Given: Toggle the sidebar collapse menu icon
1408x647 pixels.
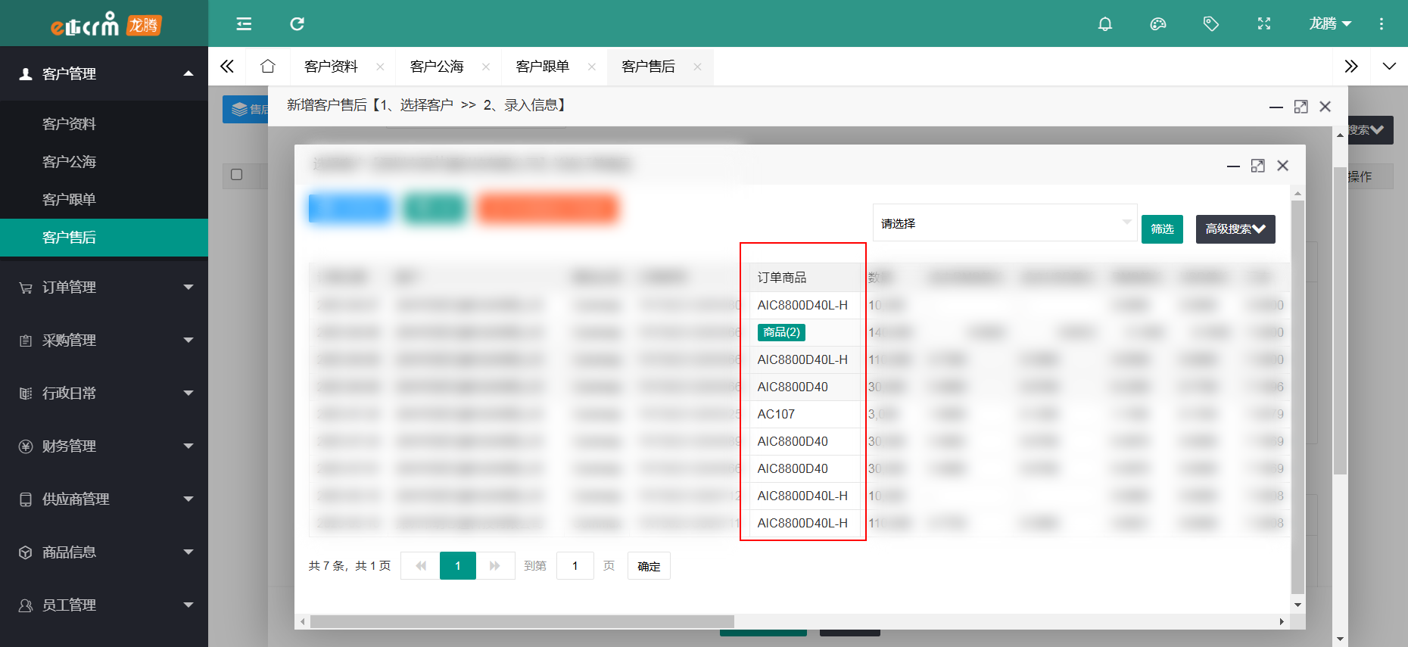Looking at the screenshot, I should pyautogui.click(x=244, y=24).
